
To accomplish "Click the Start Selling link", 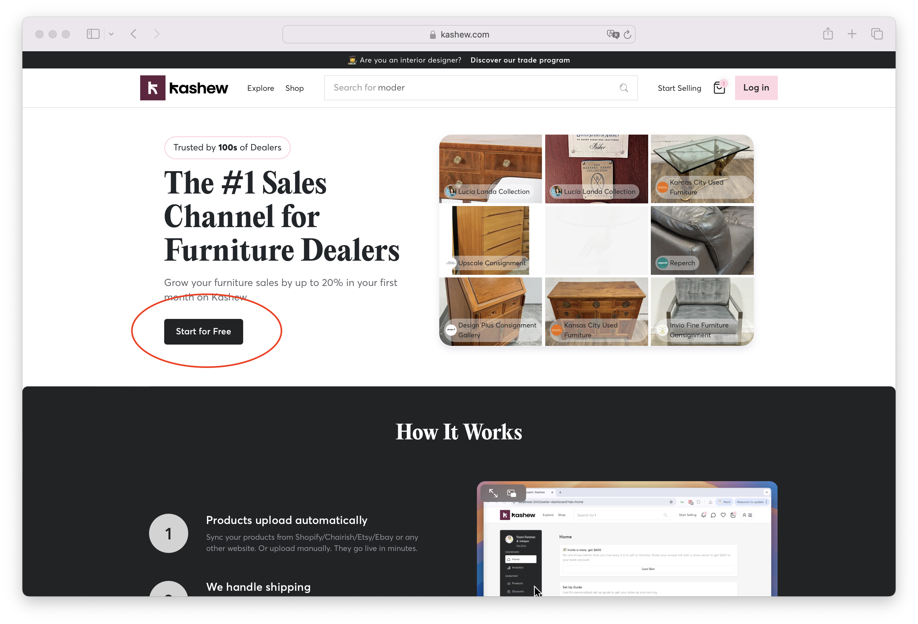I will [679, 88].
